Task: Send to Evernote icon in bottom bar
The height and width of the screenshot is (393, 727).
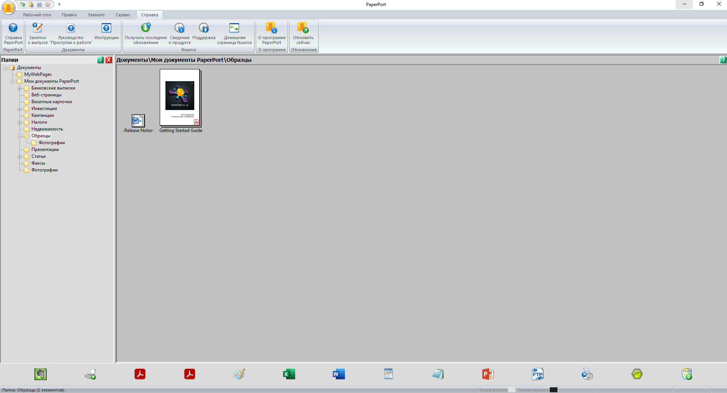Action: click(x=41, y=374)
